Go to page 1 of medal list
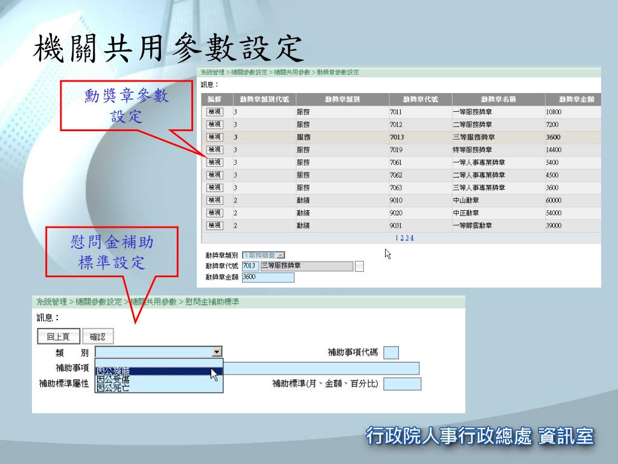The image size is (618, 464). tap(397, 238)
